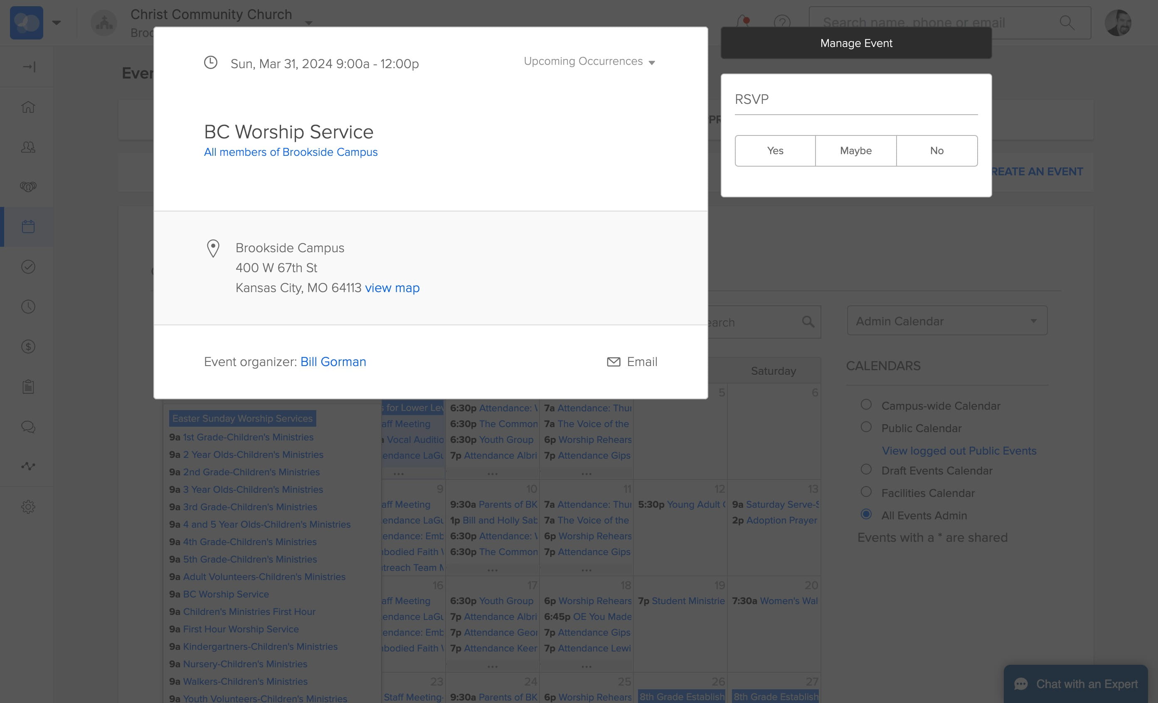Image resolution: width=1158 pixels, height=703 pixels.
Task: Open 2p Adoption Prayer event
Action: point(774,520)
